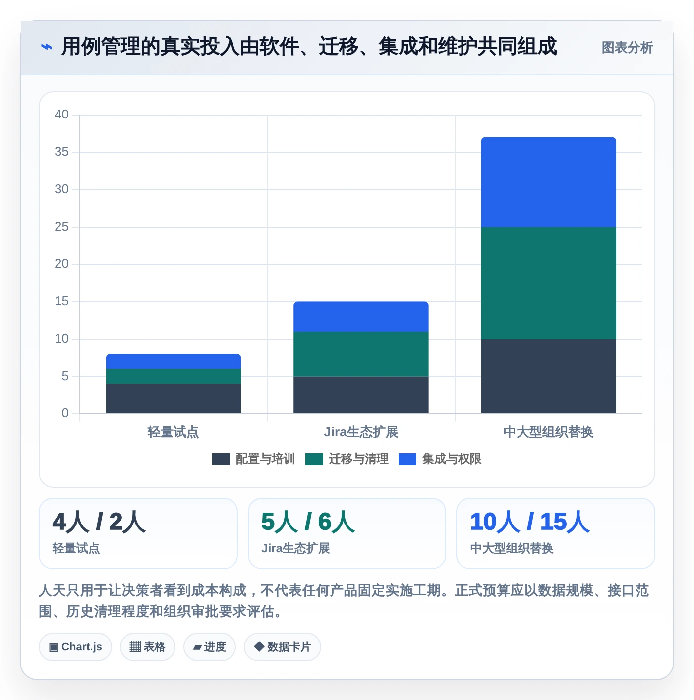Click the Jira生态扩展 caption in the middle card
Viewport: 694px width, 700px height.
pos(296,549)
